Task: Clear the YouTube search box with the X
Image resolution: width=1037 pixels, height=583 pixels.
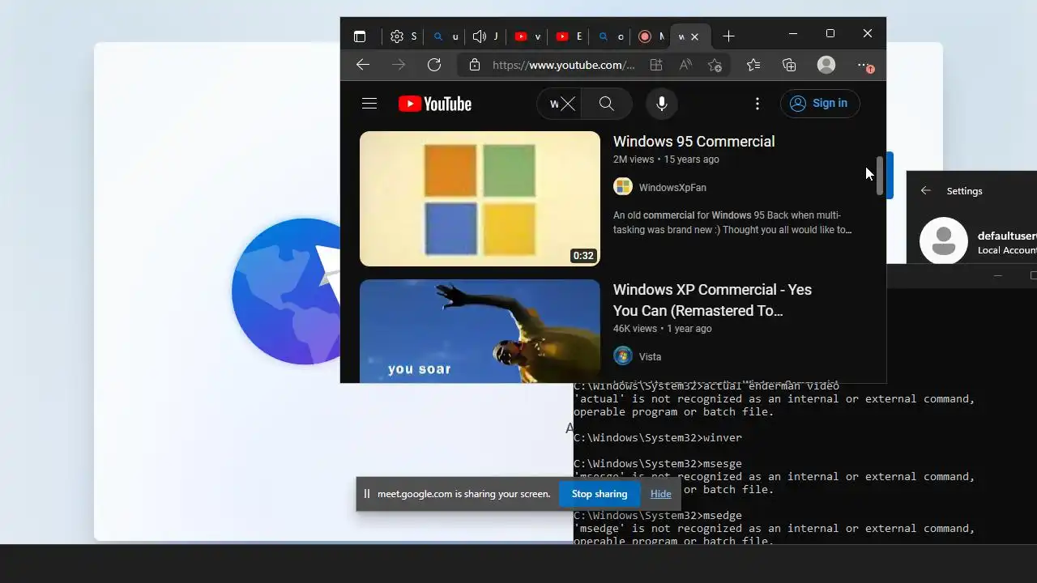Action: tap(568, 104)
